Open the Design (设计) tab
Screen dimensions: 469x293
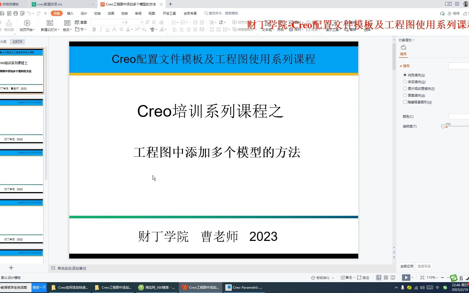84,13
